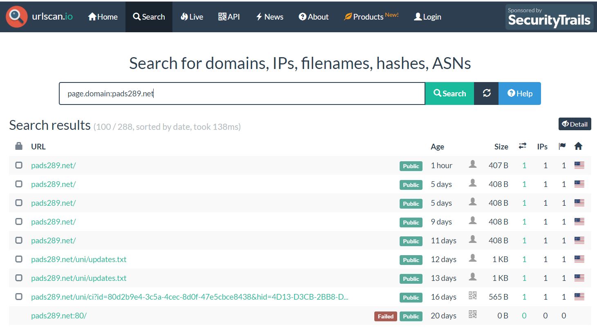This screenshot has width=597, height=327.
Task: Toggle the Detail view button
Action: [x=575, y=124]
